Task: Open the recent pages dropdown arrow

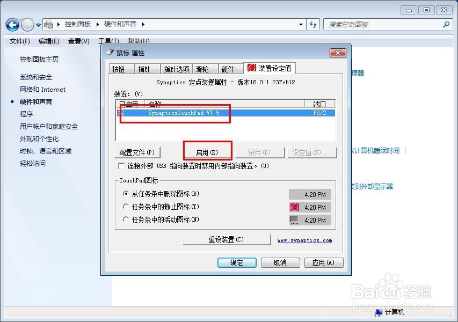Action: 38,25
